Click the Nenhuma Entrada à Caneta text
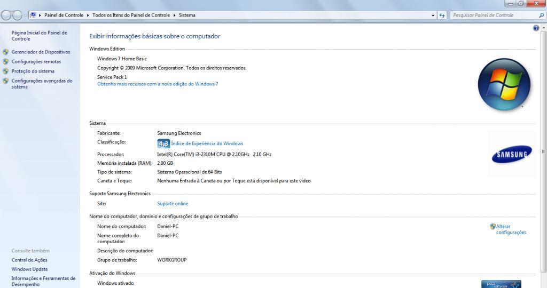The width and height of the screenshot is (547, 288). [x=234, y=181]
